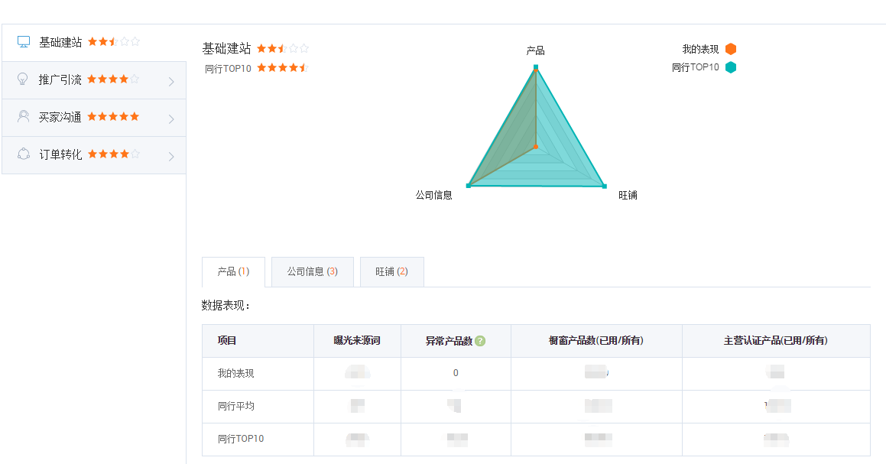The width and height of the screenshot is (886, 464).
Task: Open the 推广引流 sidebar item
Action: pyautogui.click(x=94, y=80)
